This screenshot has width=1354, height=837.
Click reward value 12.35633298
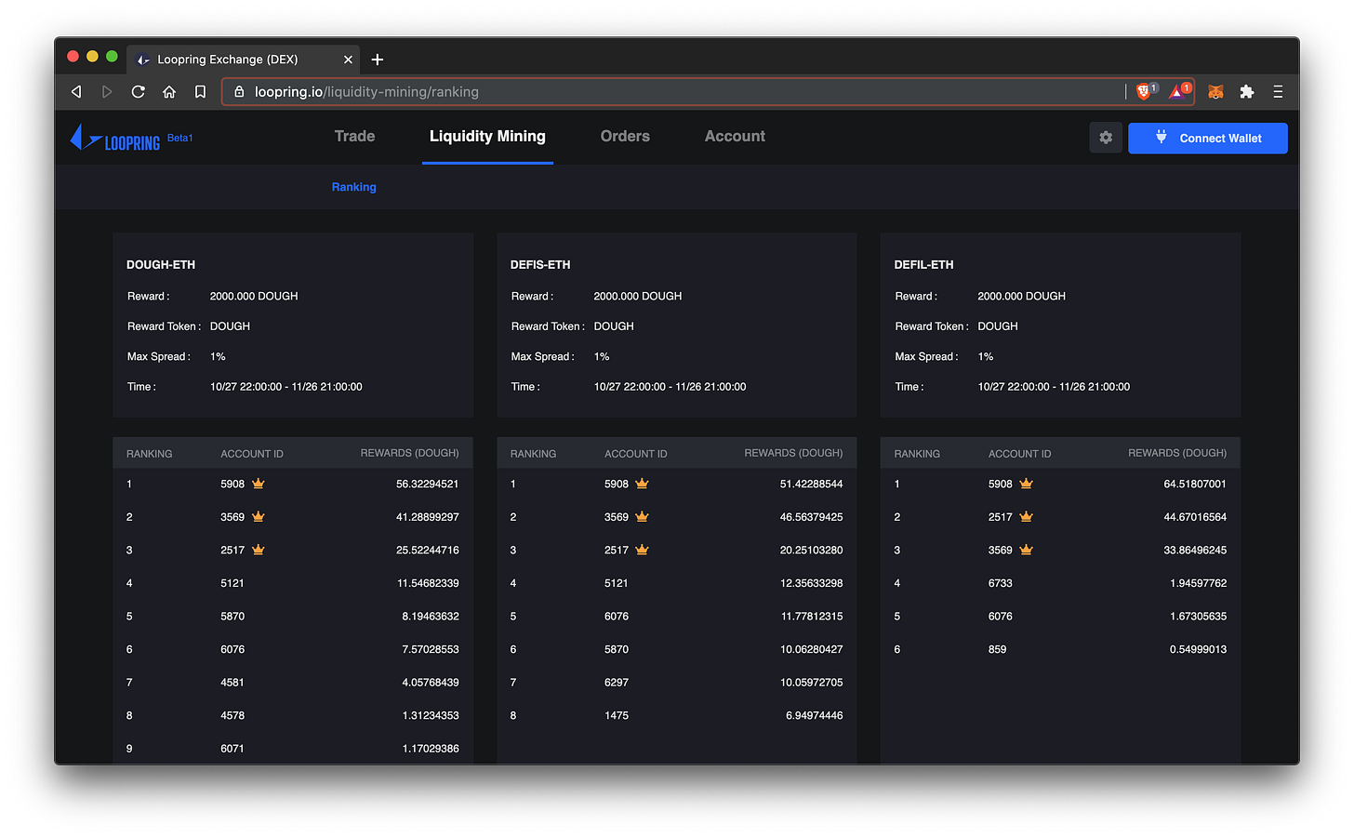click(x=812, y=583)
